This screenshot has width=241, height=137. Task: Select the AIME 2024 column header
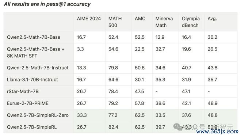point(89,19)
